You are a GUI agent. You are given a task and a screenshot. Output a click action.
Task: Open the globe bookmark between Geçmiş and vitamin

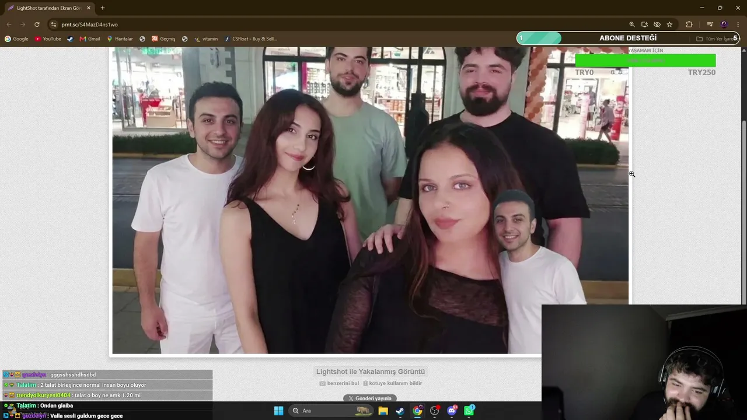pos(185,39)
